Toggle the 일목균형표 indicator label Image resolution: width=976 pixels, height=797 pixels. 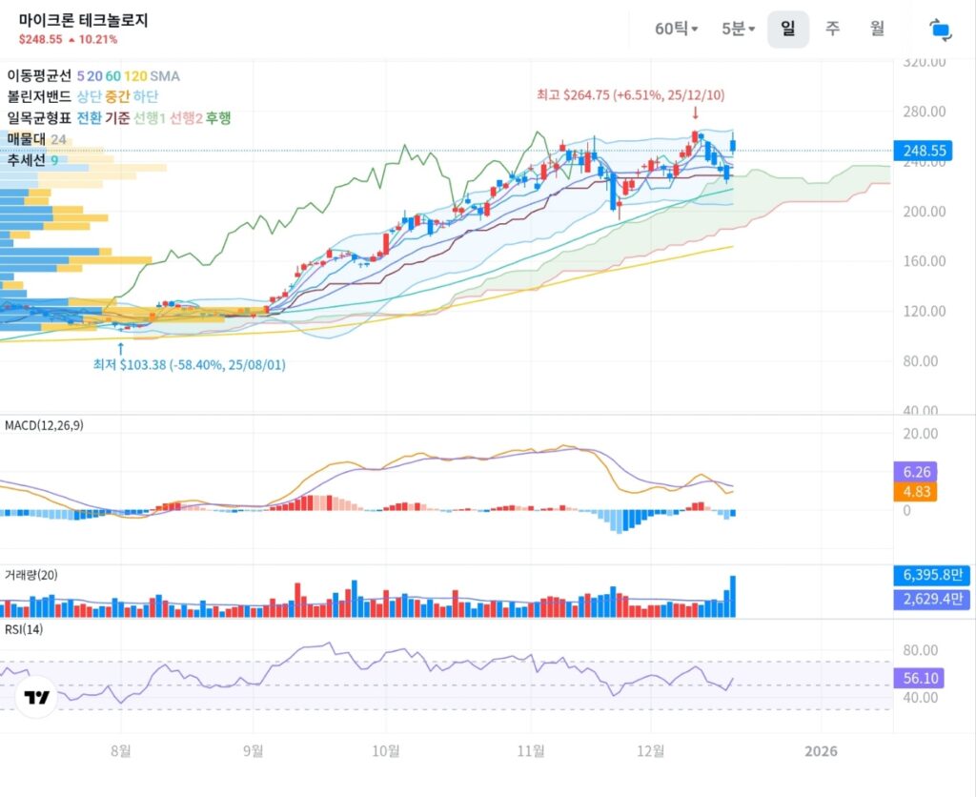pos(39,118)
